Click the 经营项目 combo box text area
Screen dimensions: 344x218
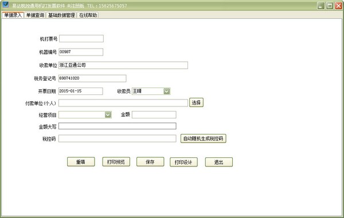point(81,114)
